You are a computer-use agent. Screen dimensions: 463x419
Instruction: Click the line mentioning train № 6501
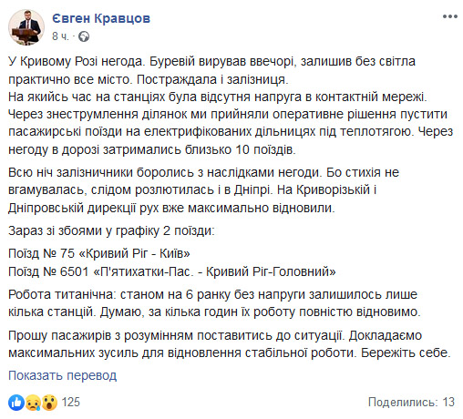[x=172, y=271]
